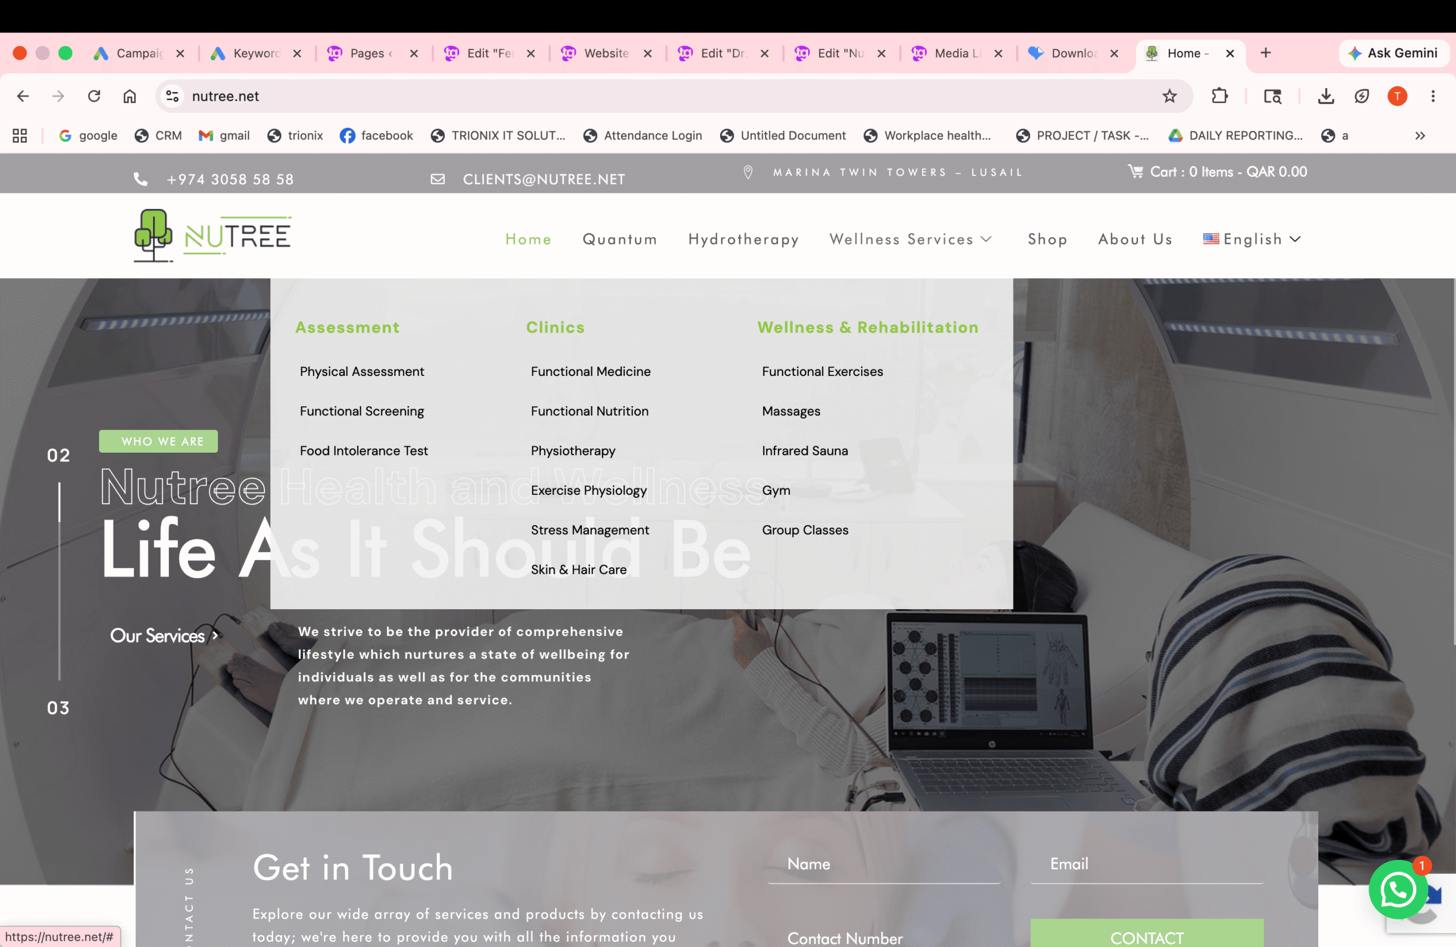Image resolution: width=1456 pixels, height=947 pixels.
Task: Expand the Wellness Services menu
Action: click(x=911, y=239)
